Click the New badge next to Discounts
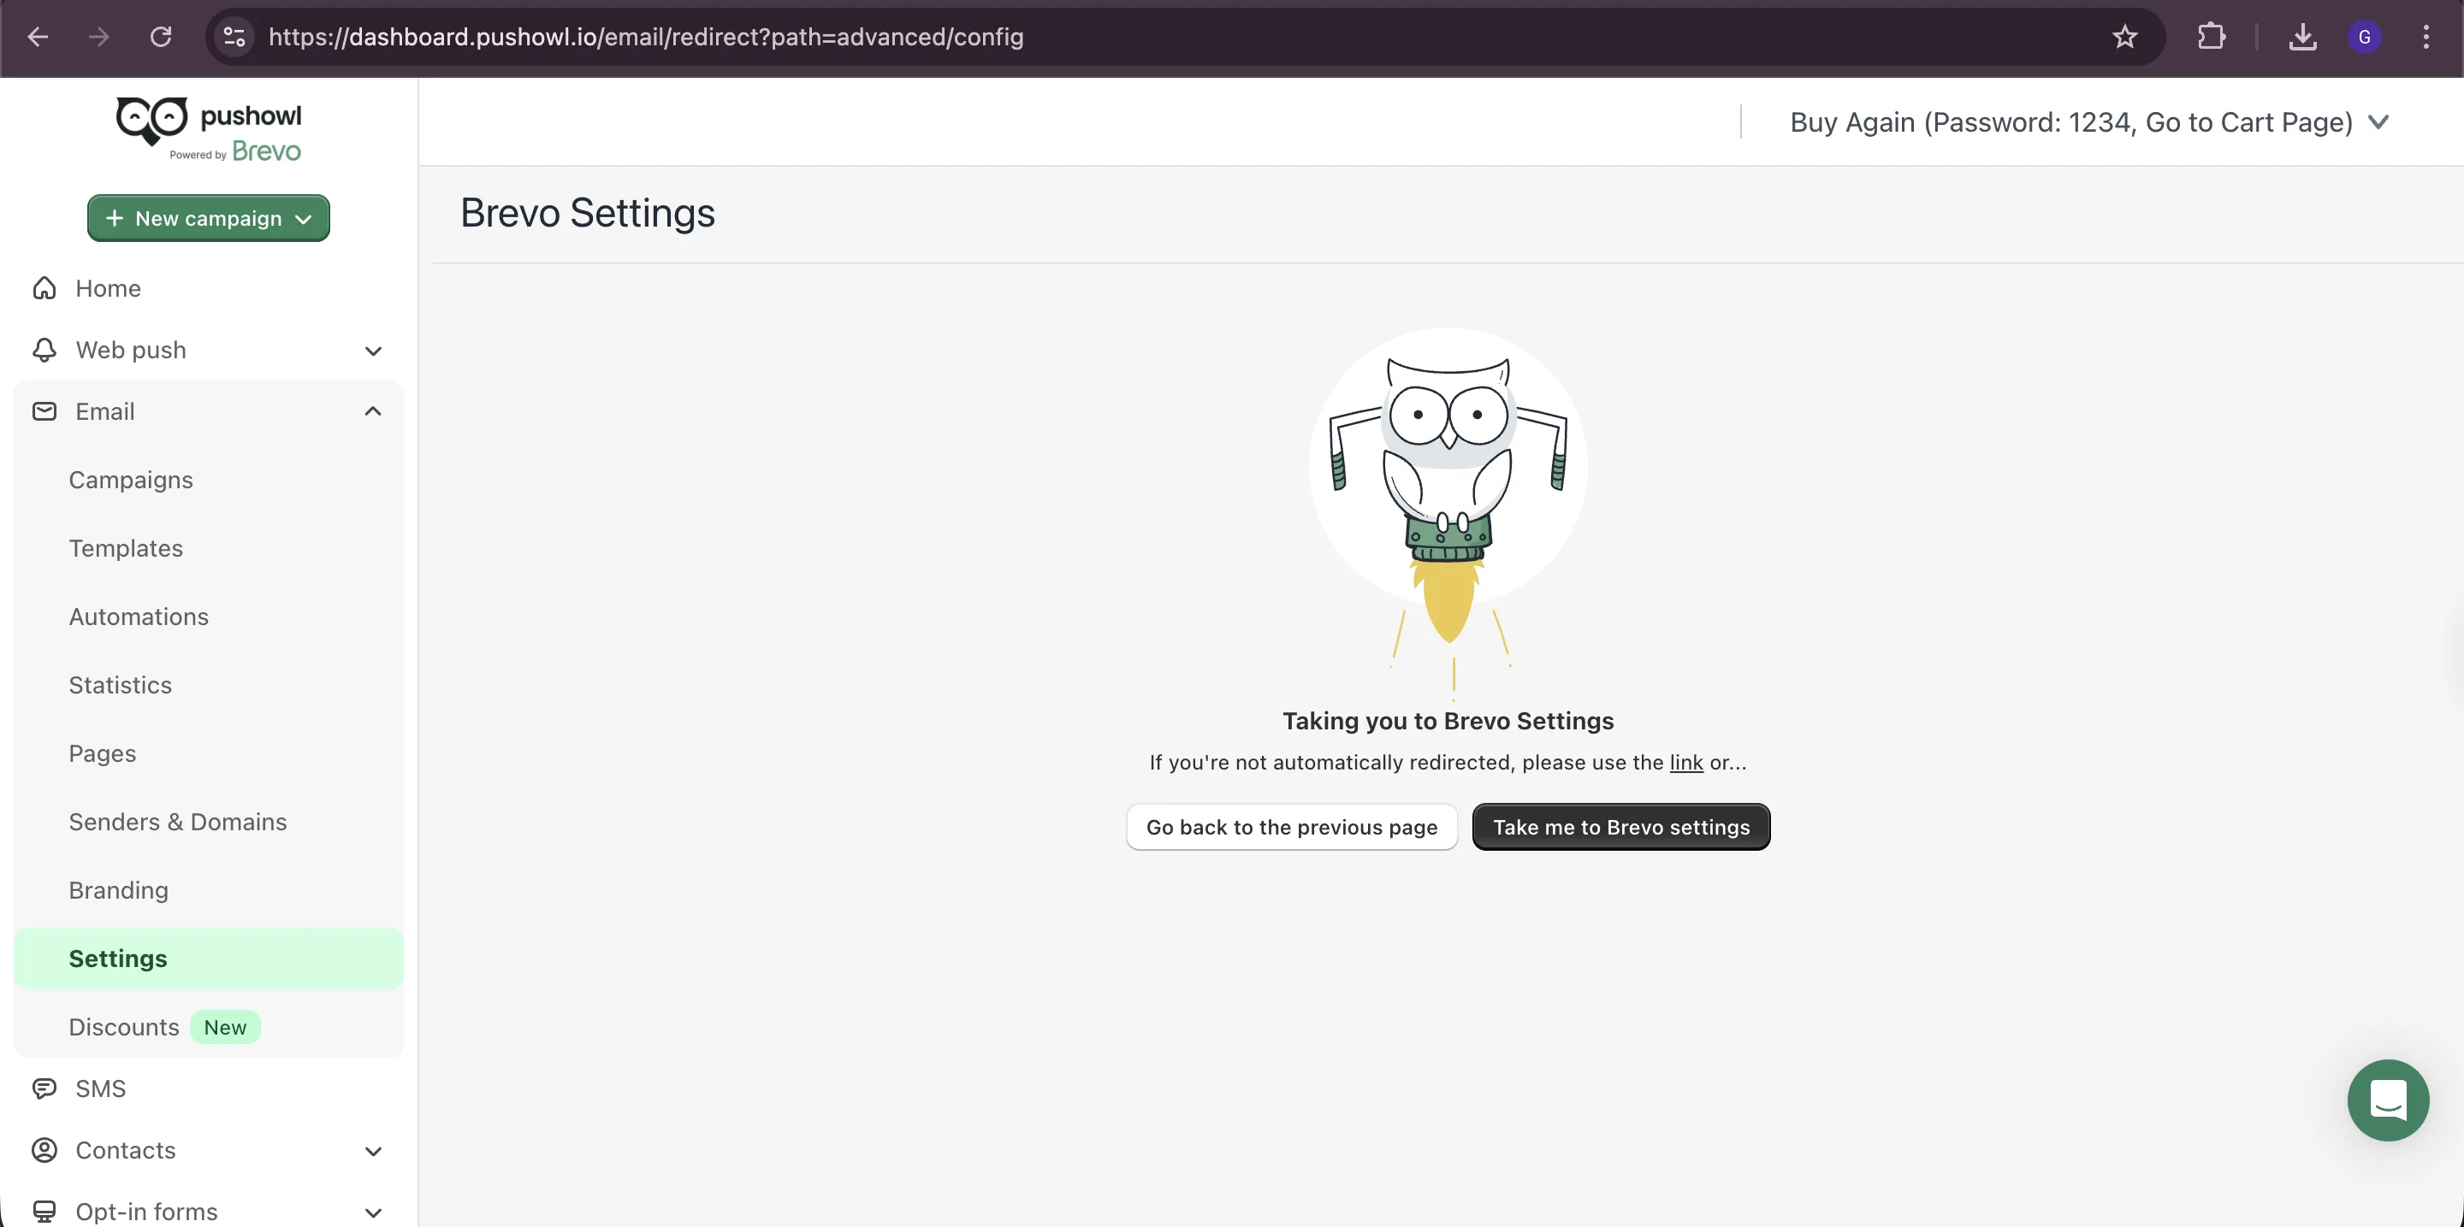 pyautogui.click(x=225, y=1027)
